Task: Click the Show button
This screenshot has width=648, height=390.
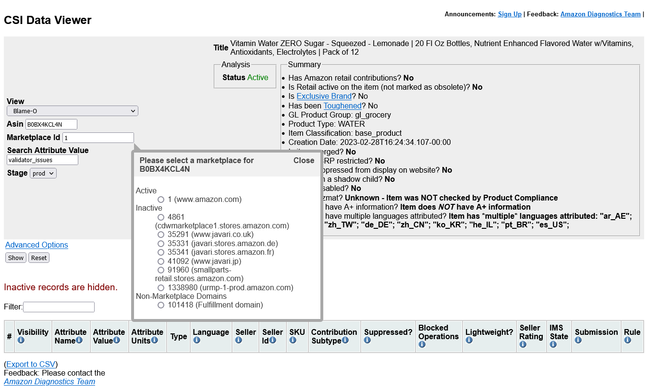Action: (16, 258)
